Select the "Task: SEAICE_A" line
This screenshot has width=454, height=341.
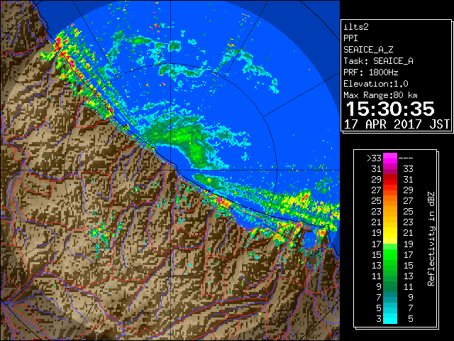(378, 61)
